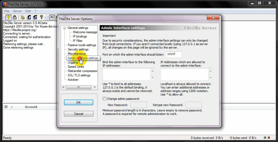Click Cancel in Server Options dialog
The width and height of the screenshot is (278, 142).
coord(79,114)
